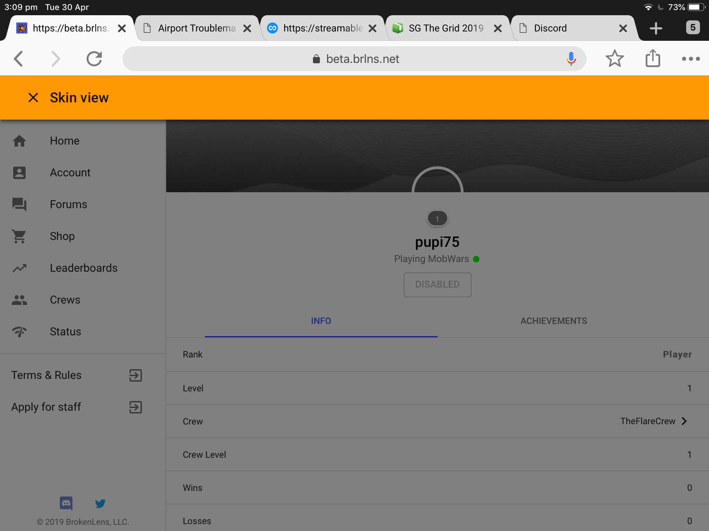Image resolution: width=709 pixels, height=531 pixels.
Task: Close the Discord tab
Action: coord(623,28)
